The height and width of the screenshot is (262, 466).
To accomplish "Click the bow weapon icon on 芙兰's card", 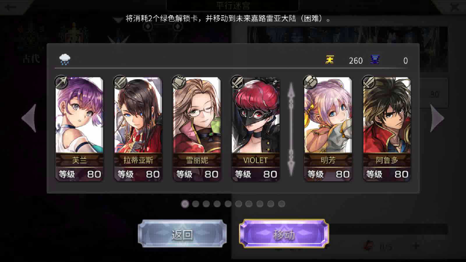I will coord(61,82).
